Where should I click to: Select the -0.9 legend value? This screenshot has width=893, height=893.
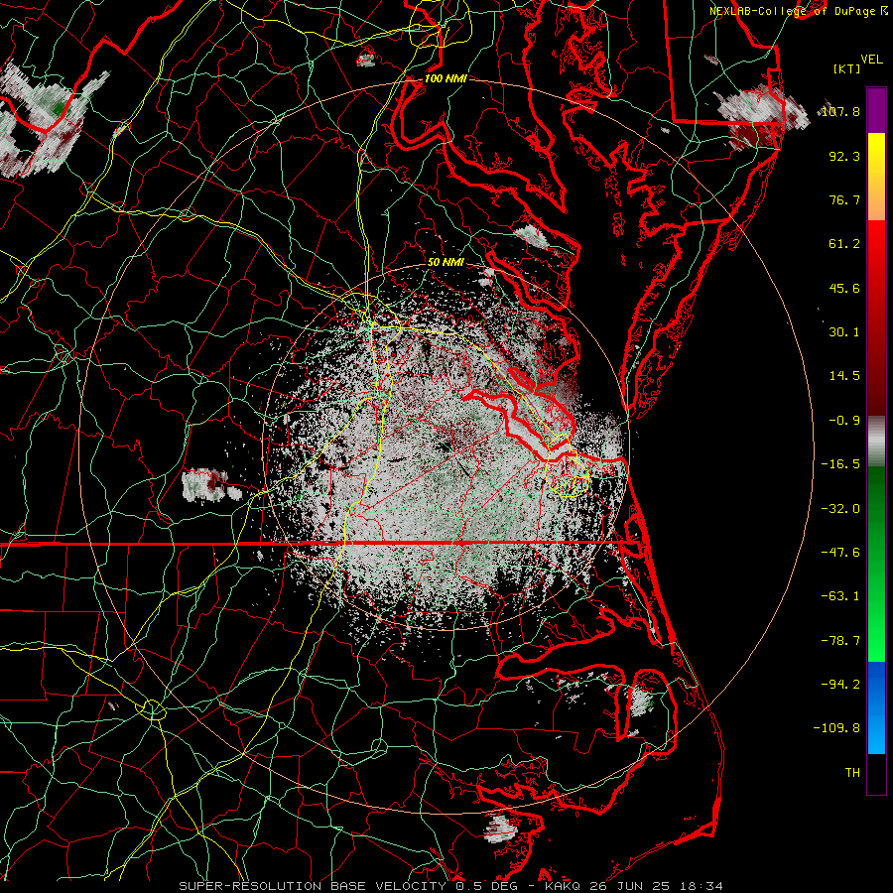coord(844,421)
